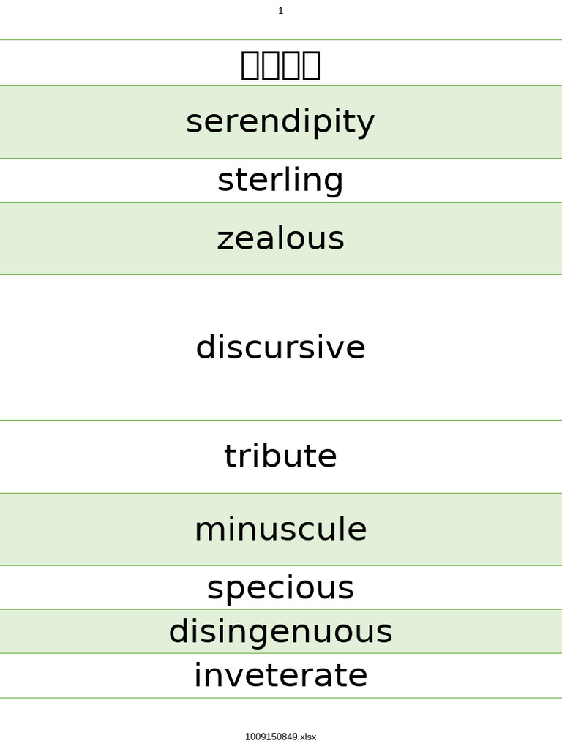Click the sterling word cell
The width and height of the screenshot is (562, 749).
coord(281,181)
